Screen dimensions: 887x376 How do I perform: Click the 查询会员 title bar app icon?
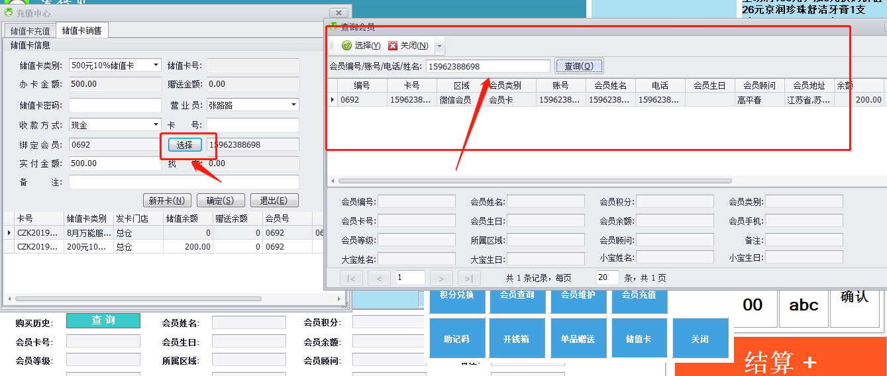point(333,26)
